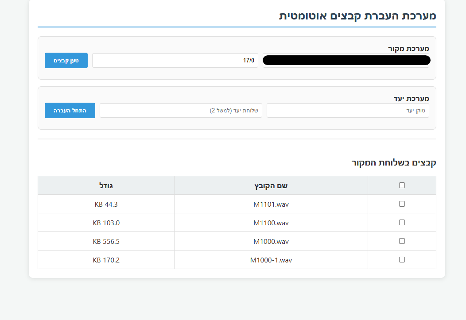Viewport: 466px width, 320px height.
Task: Click the שם הקובץ column header
Action: 271,185
